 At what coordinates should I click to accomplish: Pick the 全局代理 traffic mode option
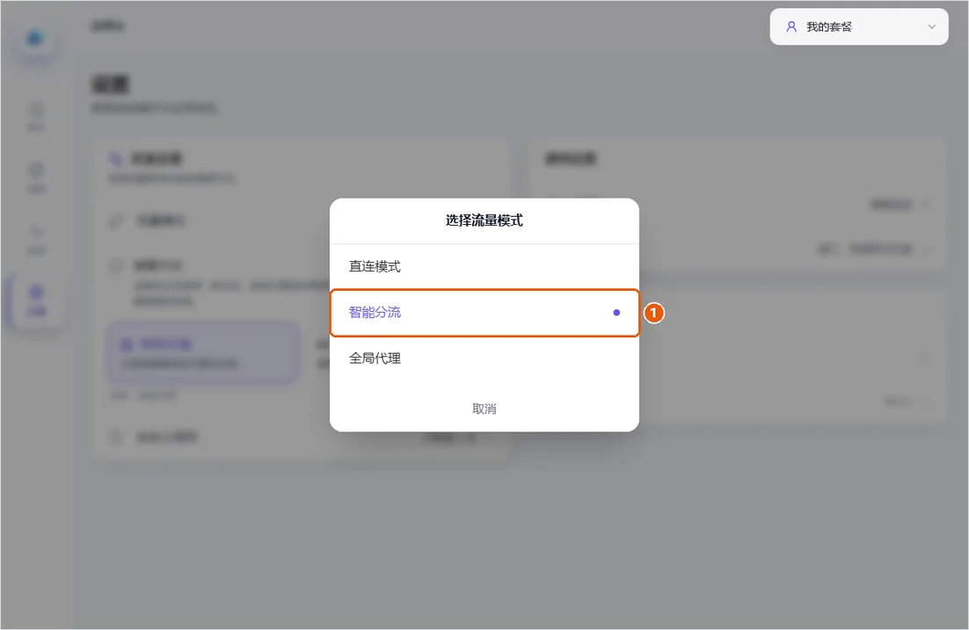pos(484,358)
